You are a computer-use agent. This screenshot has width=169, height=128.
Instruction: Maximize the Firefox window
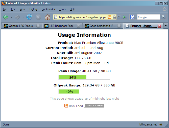tap(161, 3)
